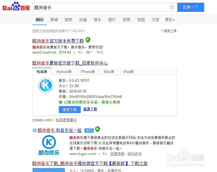Click green K shield beside first result

click(88, 40)
